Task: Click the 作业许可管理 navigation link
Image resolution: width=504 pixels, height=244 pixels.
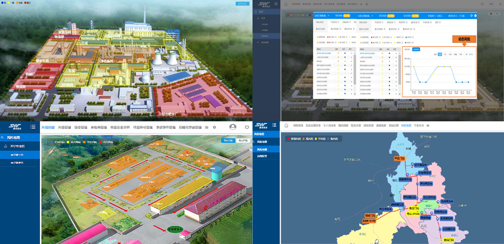Action: click(x=143, y=127)
